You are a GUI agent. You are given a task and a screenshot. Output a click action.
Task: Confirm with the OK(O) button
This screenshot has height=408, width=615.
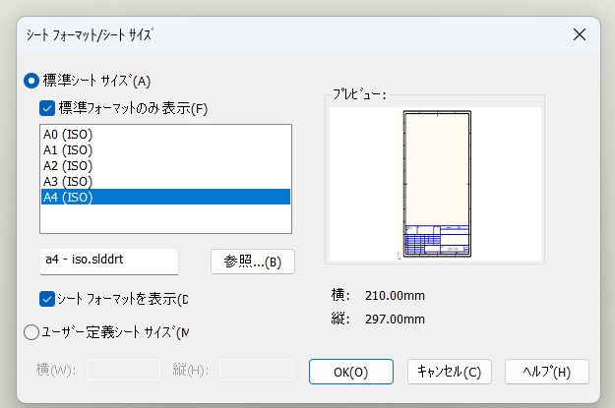coord(351,372)
